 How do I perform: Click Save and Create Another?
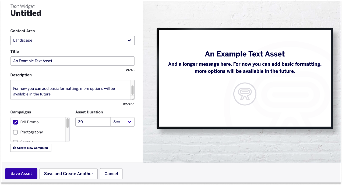coord(68,173)
